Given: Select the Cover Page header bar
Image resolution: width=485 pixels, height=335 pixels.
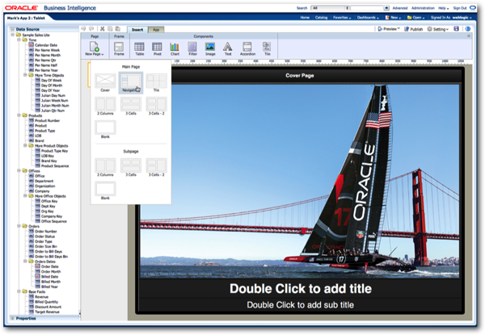Looking at the screenshot, I should [300, 75].
